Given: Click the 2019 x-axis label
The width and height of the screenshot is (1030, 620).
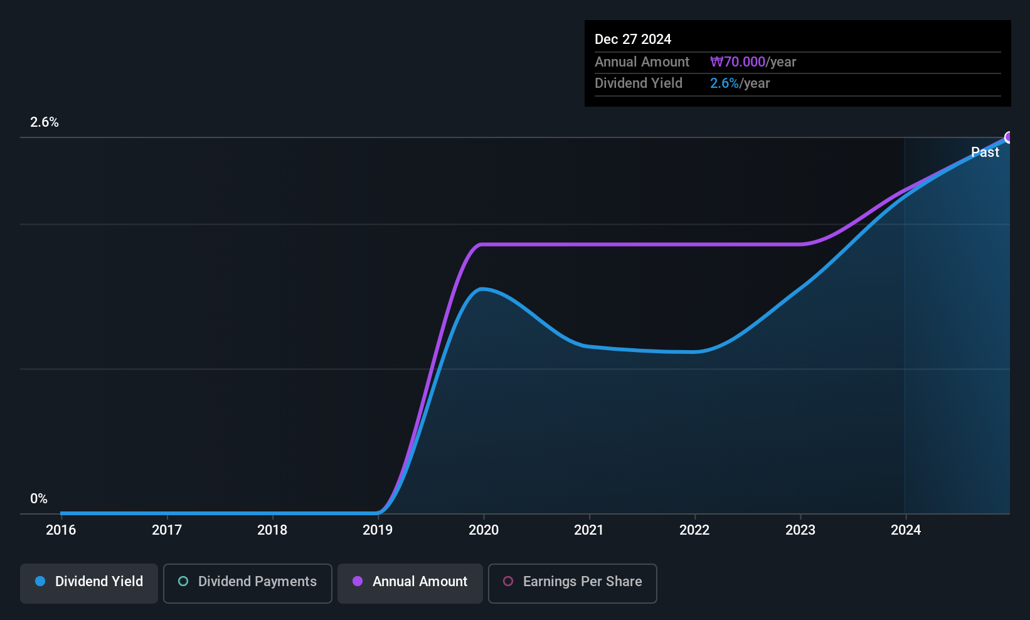Looking at the screenshot, I should 378,530.
